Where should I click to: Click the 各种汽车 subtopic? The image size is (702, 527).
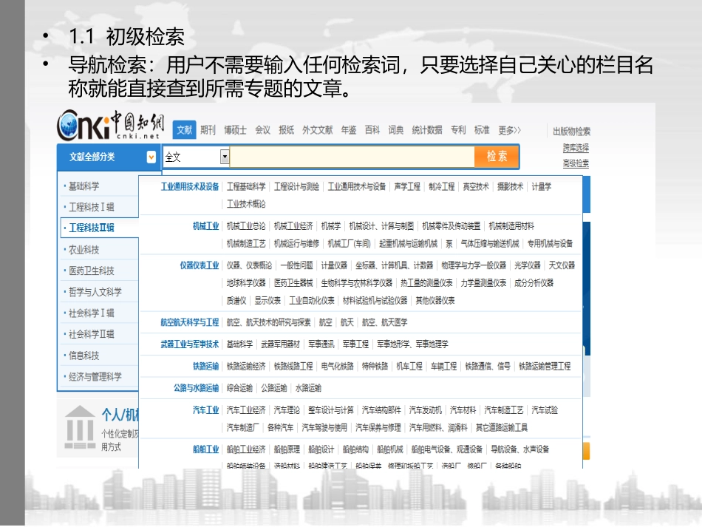281,428
